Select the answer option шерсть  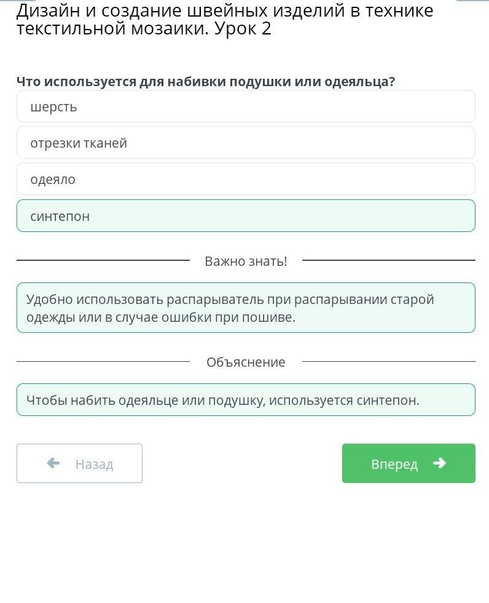click(246, 106)
